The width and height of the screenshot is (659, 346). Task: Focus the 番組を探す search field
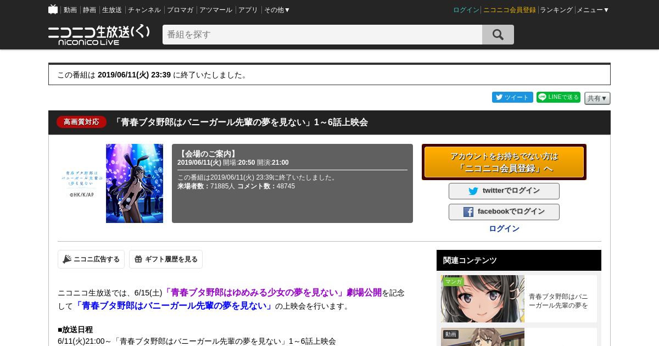point(322,35)
